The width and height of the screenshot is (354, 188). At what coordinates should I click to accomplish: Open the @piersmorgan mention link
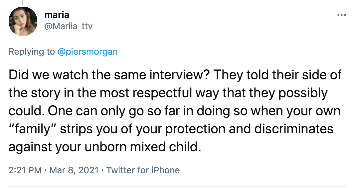click(x=88, y=52)
